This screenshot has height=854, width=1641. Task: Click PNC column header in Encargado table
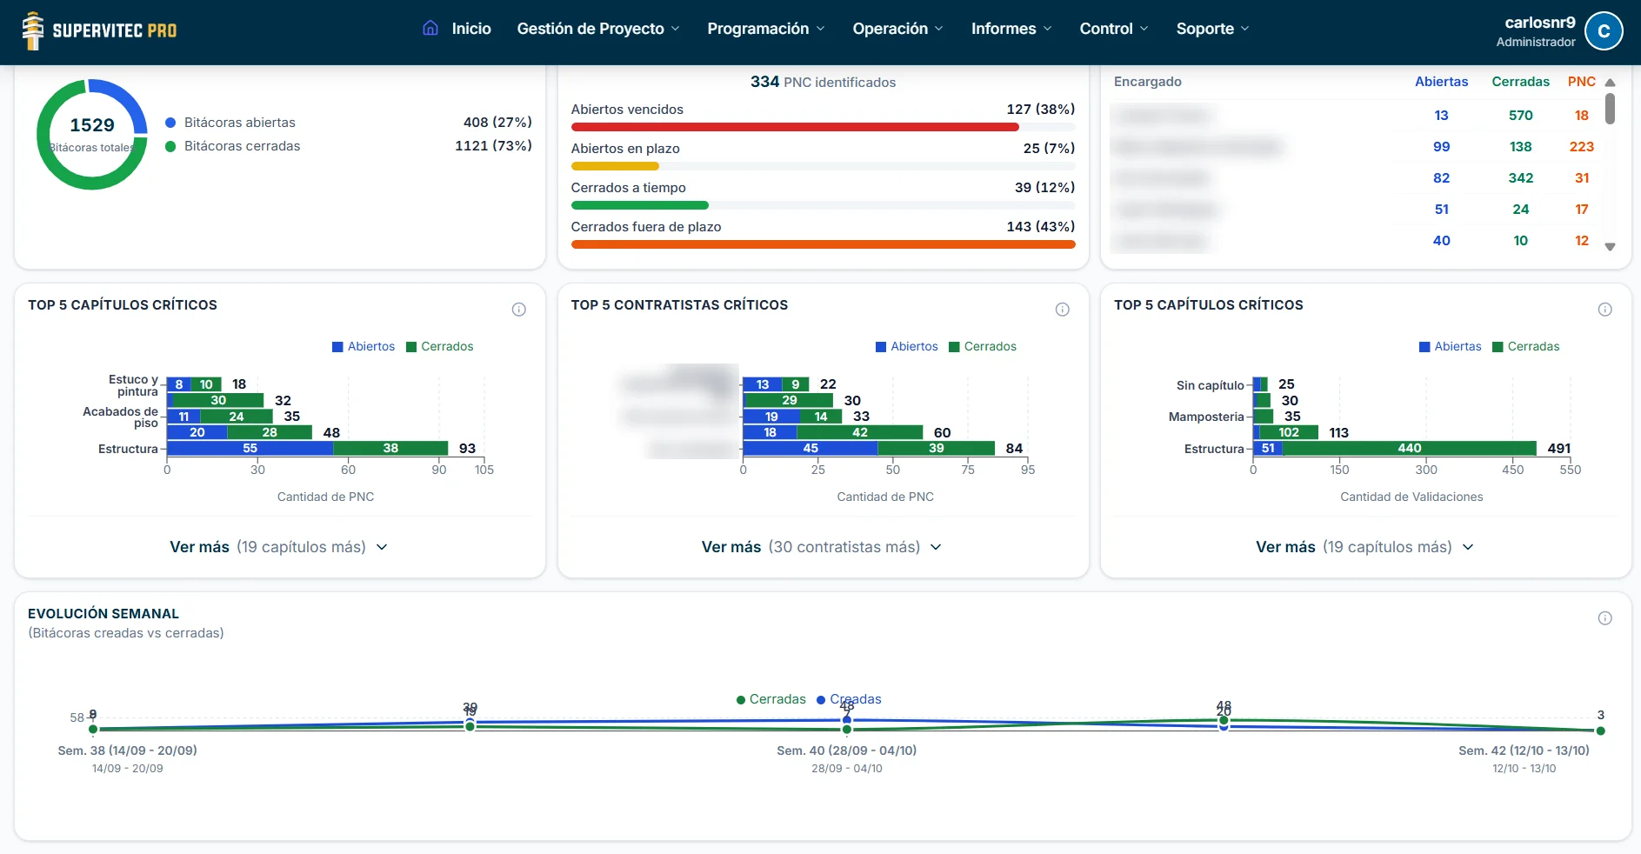(1581, 82)
